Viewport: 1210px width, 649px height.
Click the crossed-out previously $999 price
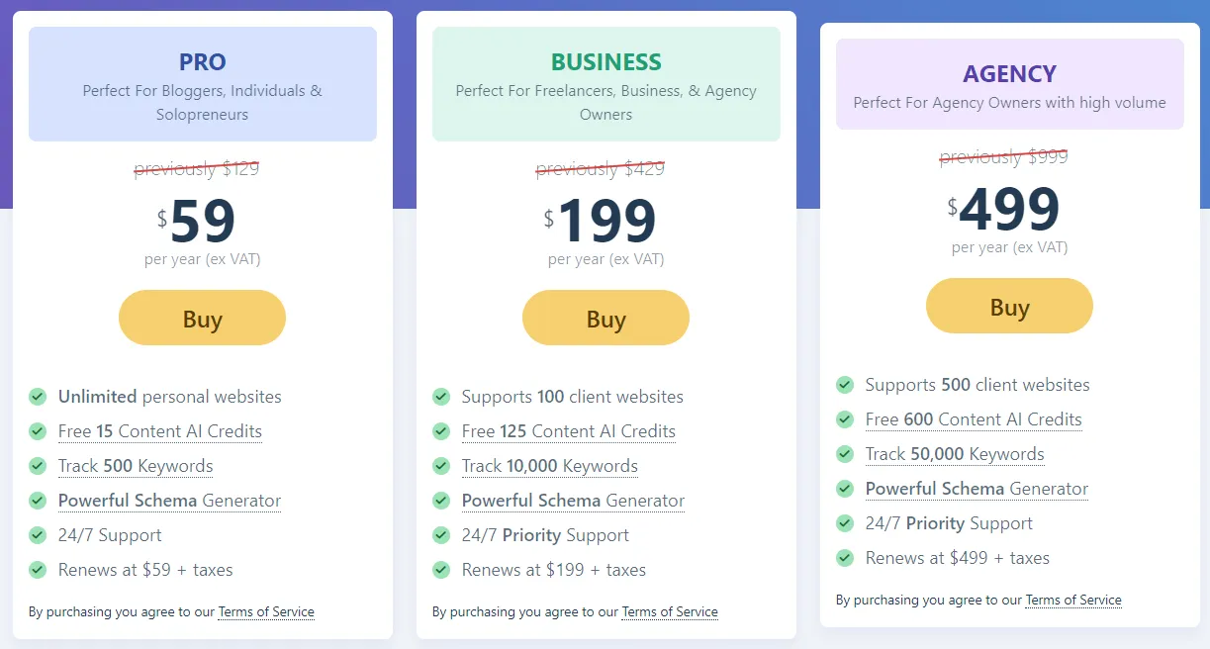[1004, 156]
